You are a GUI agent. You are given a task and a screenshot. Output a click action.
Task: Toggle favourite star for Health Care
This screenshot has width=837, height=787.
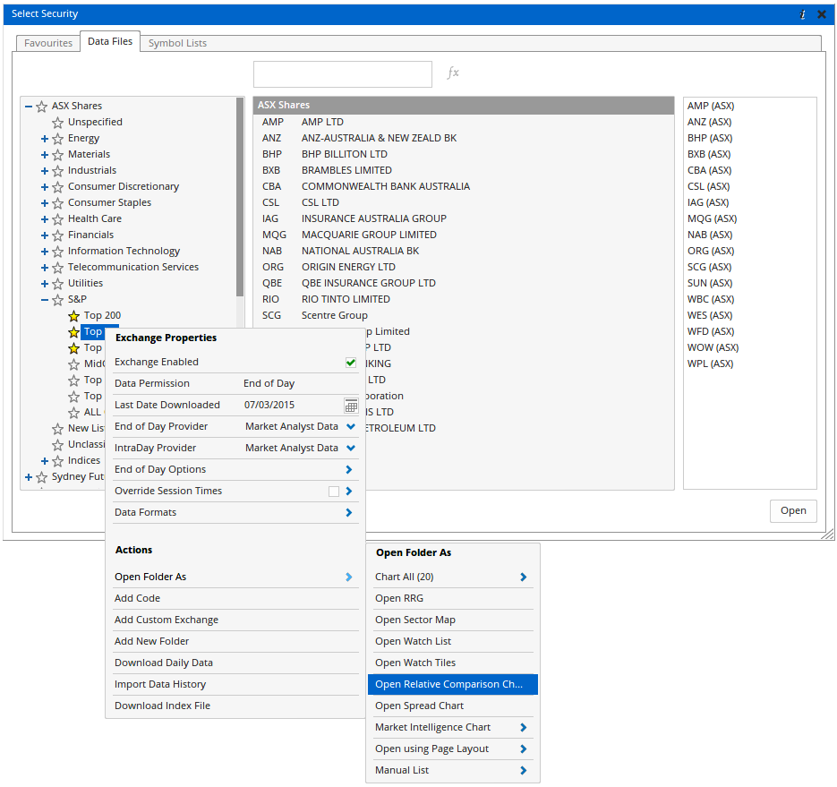click(57, 218)
